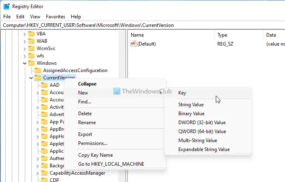Click the AssignedAccessConfiguration folder icon
Screen dimensions: 285x182
(x=38, y=70)
